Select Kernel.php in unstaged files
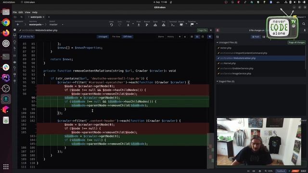 coord(260,63)
